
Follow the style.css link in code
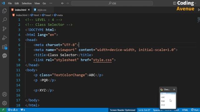pos(102,60)
